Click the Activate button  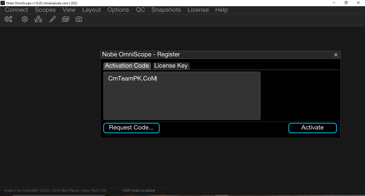coord(313,128)
